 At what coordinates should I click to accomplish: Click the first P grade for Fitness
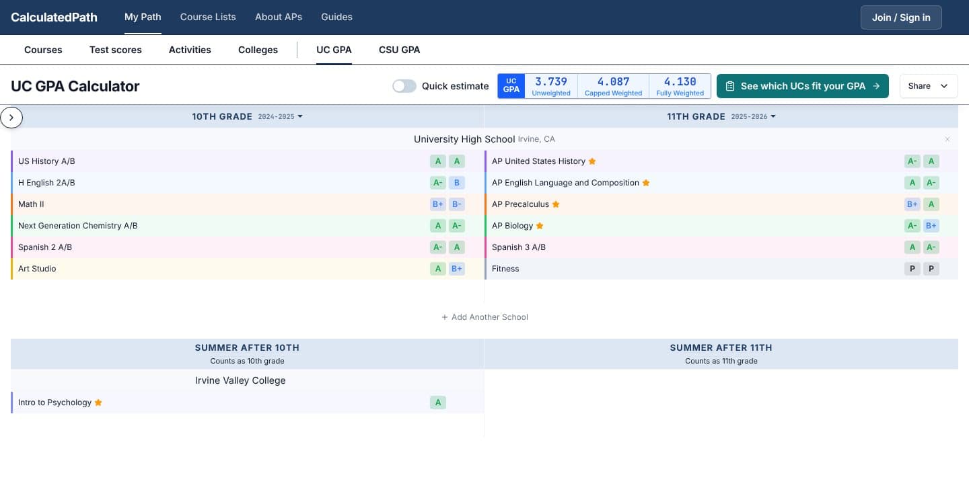click(912, 269)
